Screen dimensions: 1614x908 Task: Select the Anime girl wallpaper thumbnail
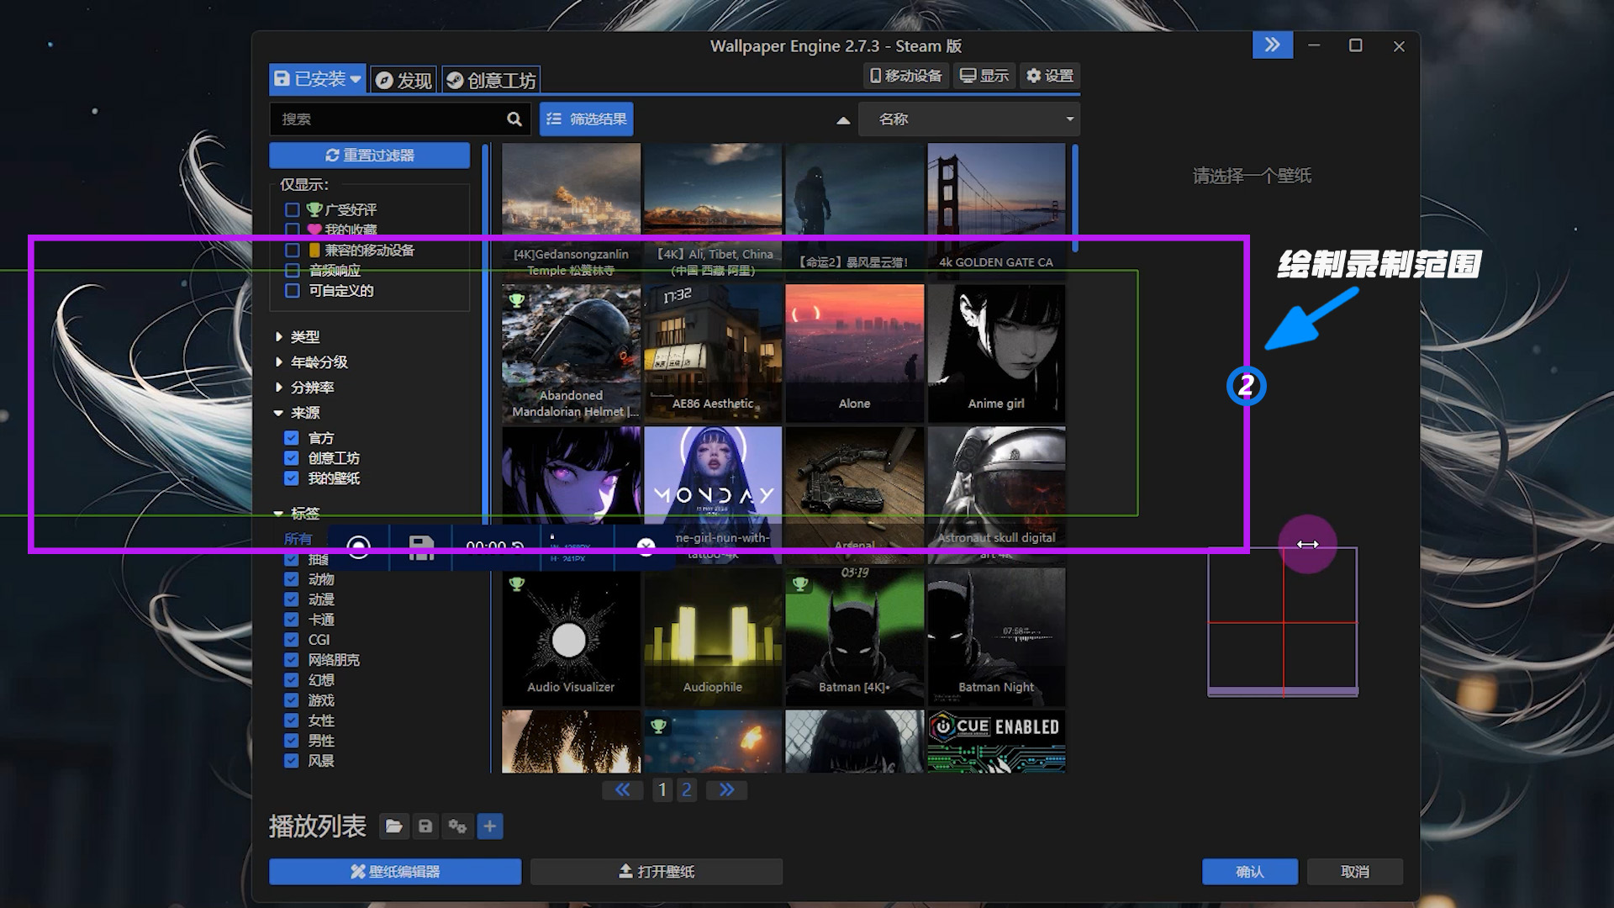996,353
